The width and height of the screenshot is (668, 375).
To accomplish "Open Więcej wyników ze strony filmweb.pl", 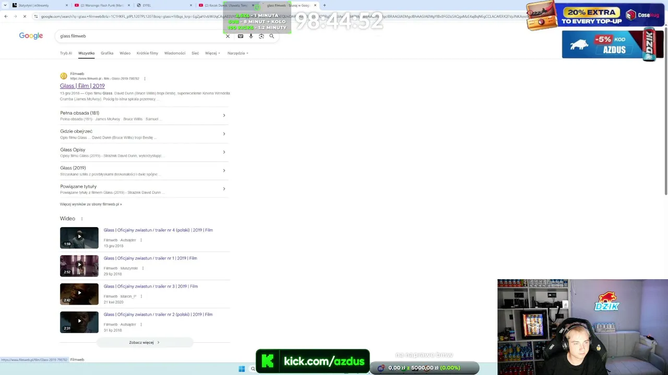I will coord(91,204).
